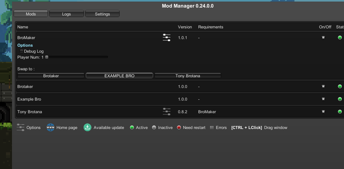Click the green status light for Example Bro
This screenshot has height=169, width=344.
coord(340,99)
